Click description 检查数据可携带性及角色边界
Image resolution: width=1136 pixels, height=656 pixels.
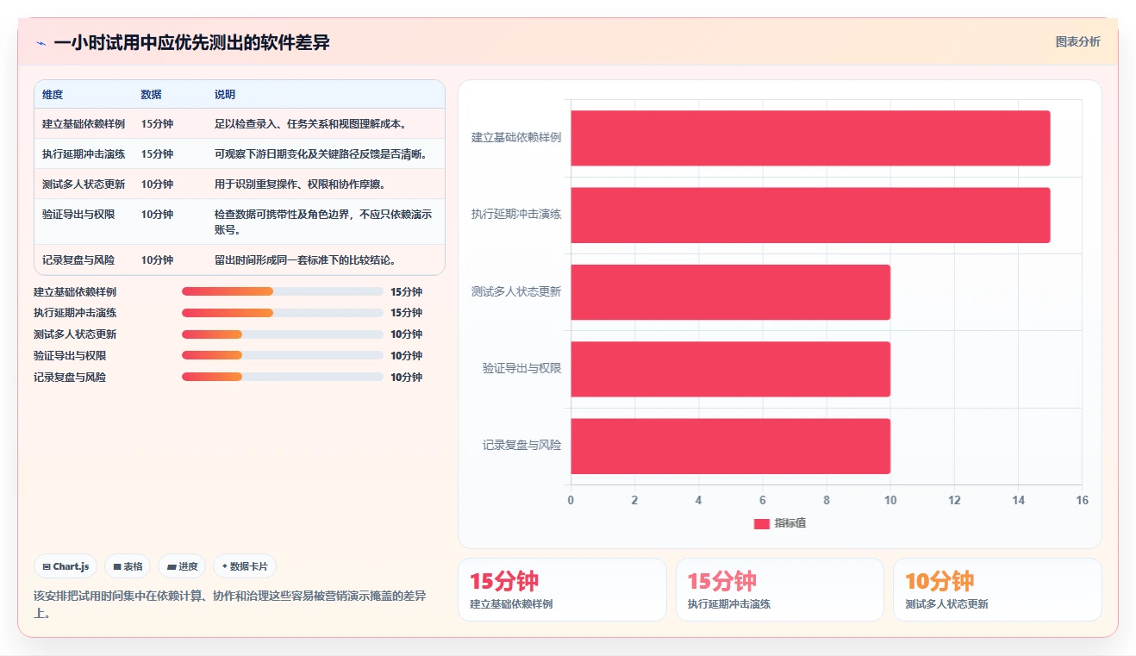323,222
